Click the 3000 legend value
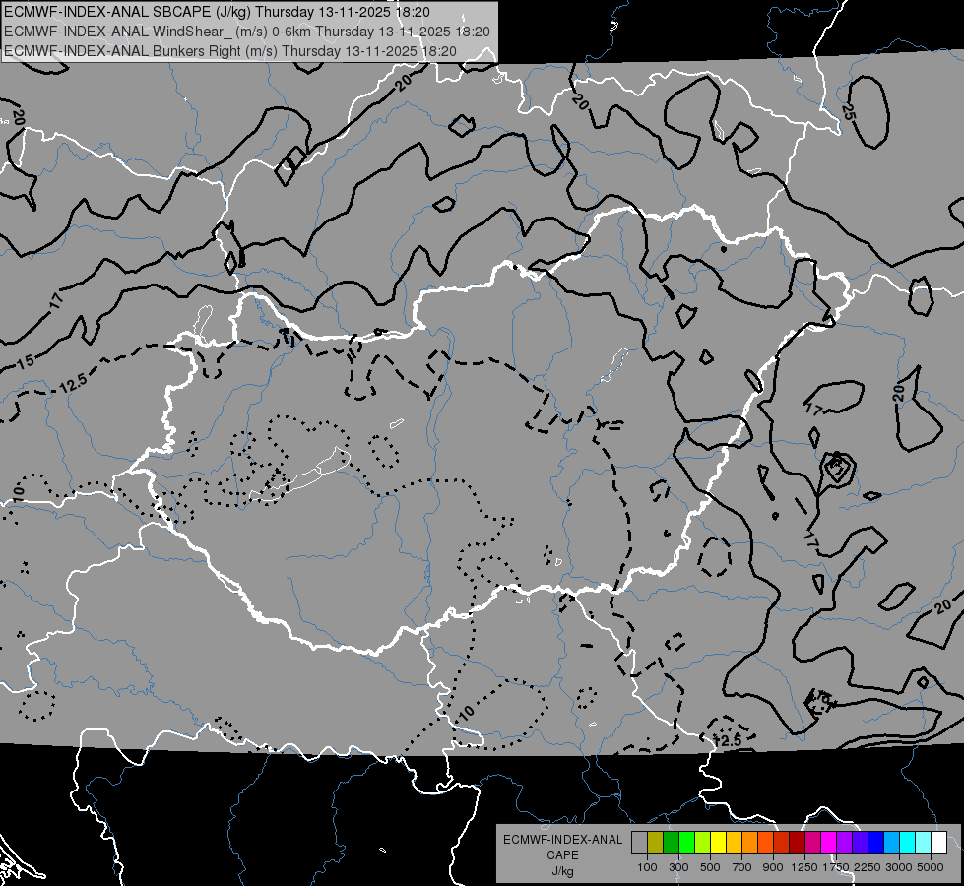Screen dimensions: 964x886 click(x=899, y=867)
